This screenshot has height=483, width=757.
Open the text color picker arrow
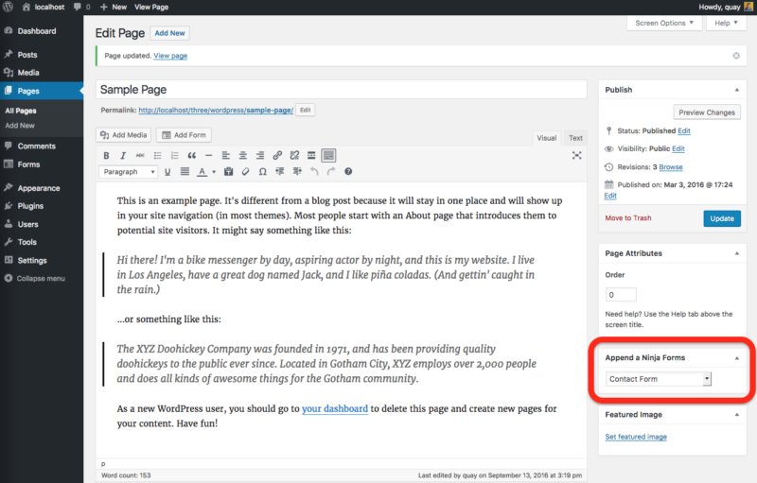click(x=215, y=172)
